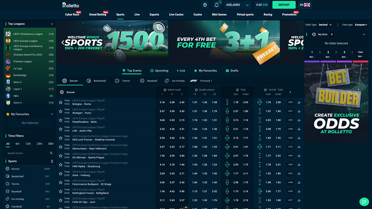Open Premier League from Top Leagues
This screenshot has width=372, height=209.
tap(30, 61)
